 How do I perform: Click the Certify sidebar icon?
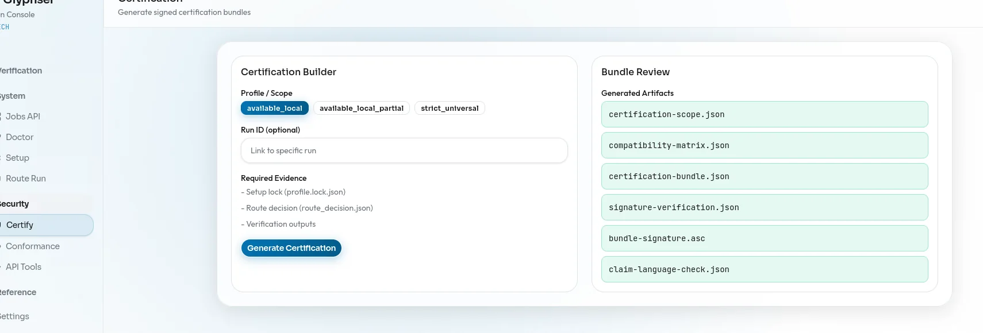click(x=2, y=225)
